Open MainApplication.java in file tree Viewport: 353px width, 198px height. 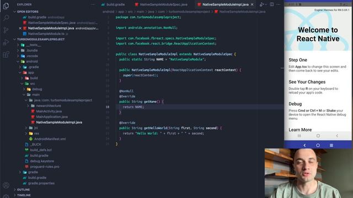coord(52,117)
